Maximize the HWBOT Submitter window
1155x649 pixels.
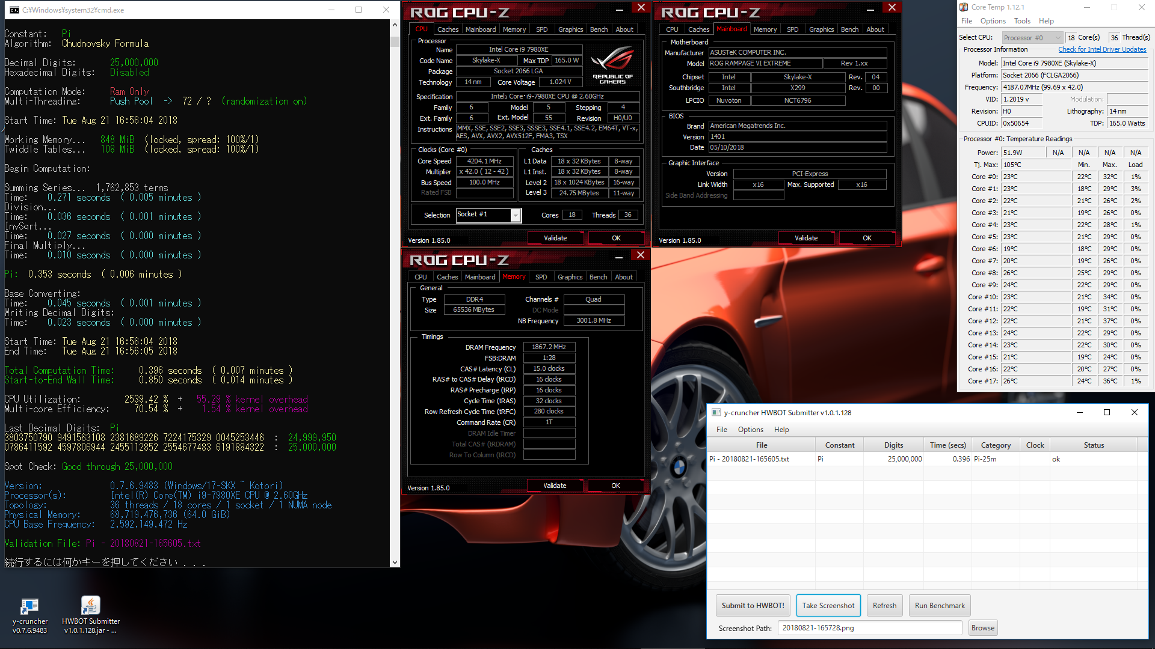[1106, 412]
